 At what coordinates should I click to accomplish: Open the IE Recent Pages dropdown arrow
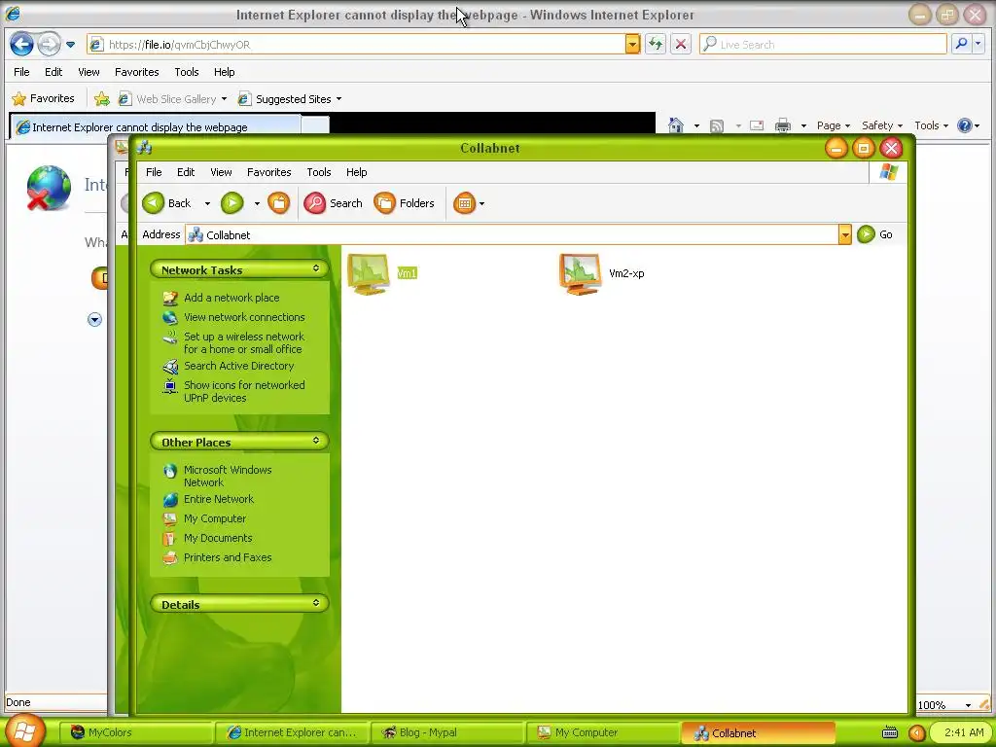(70, 45)
